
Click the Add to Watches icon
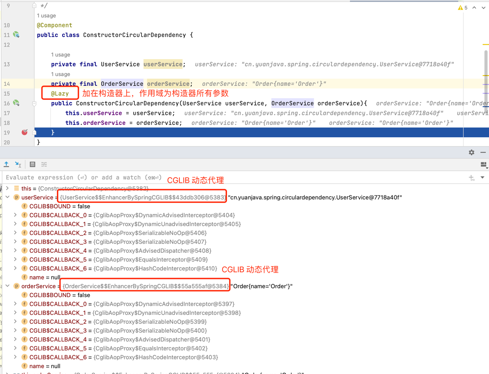click(472, 178)
